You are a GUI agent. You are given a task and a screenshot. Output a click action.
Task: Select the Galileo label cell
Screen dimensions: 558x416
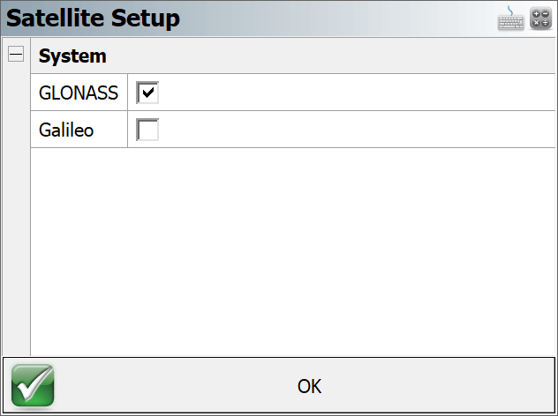click(x=79, y=130)
